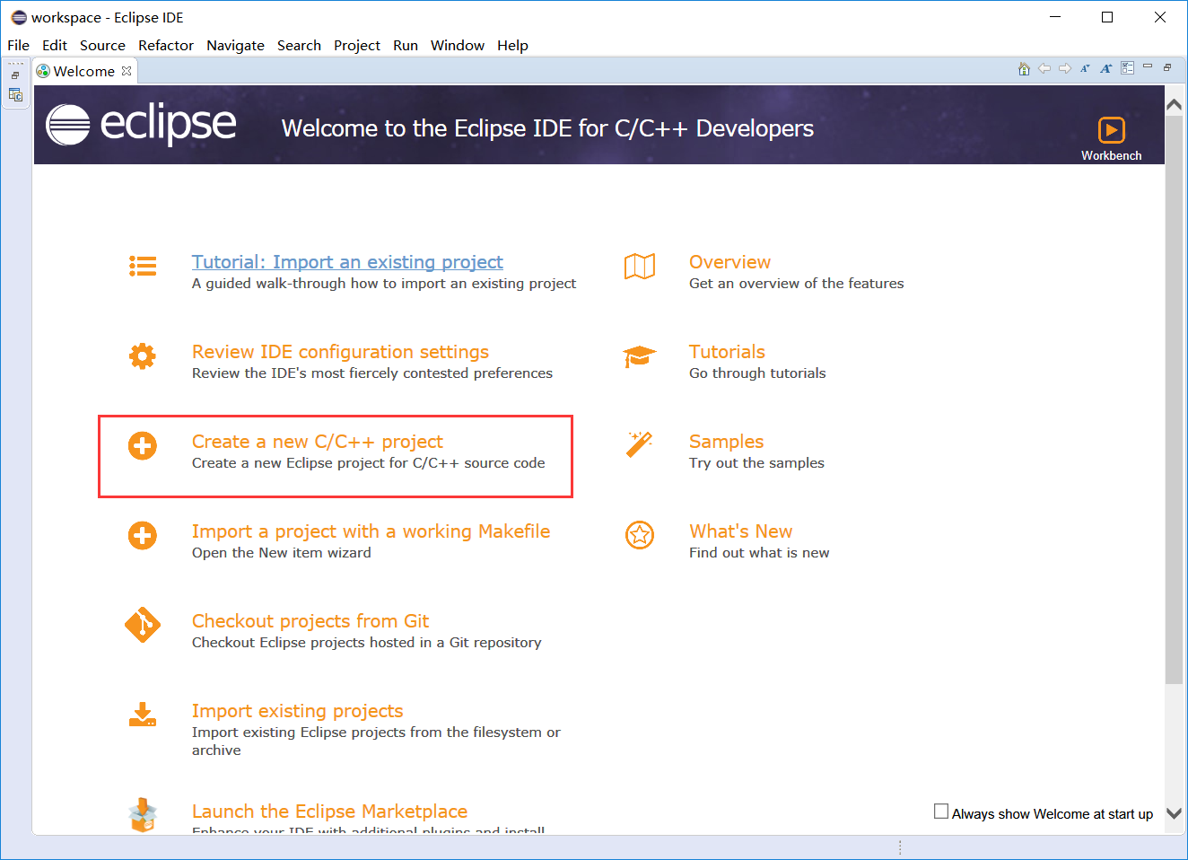Click the scroll up arrow of Welcome page

pyautogui.click(x=1174, y=105)
